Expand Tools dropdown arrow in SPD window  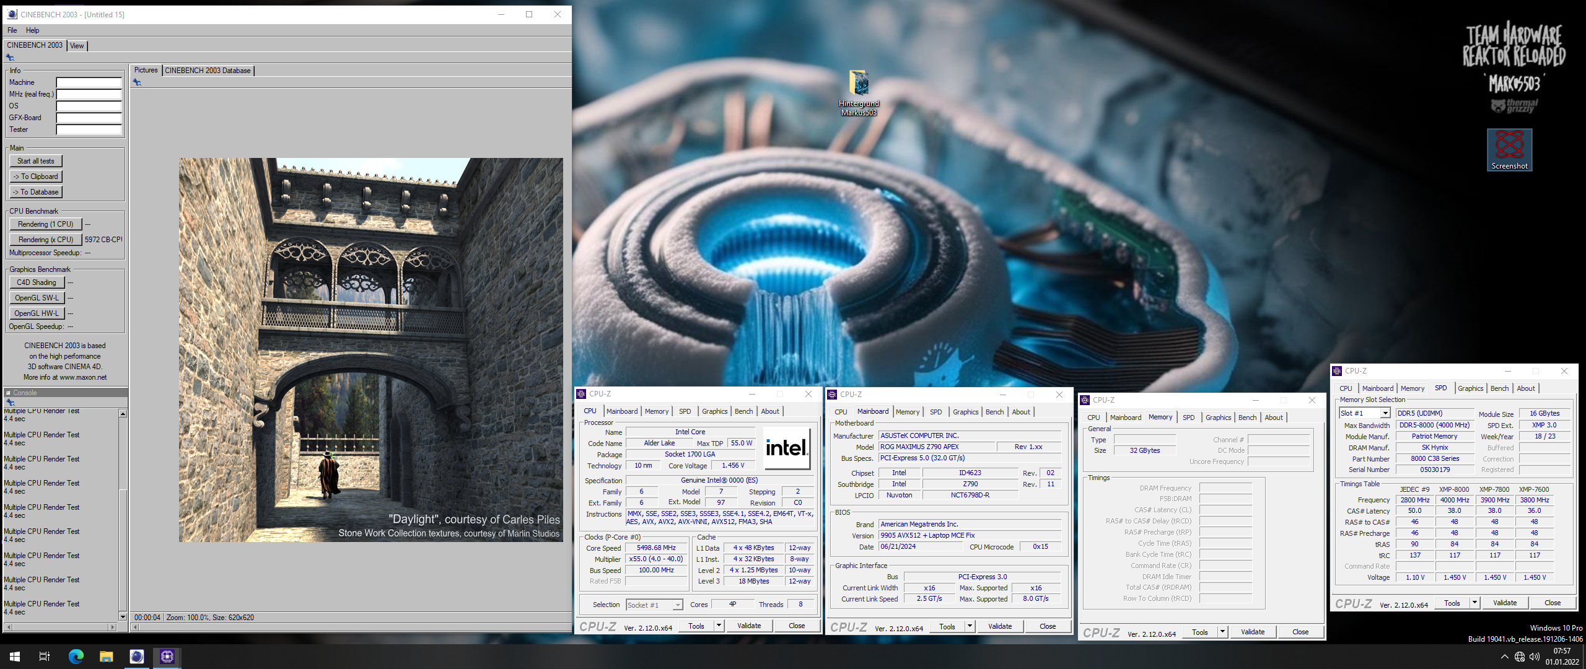pos(1474,602)
